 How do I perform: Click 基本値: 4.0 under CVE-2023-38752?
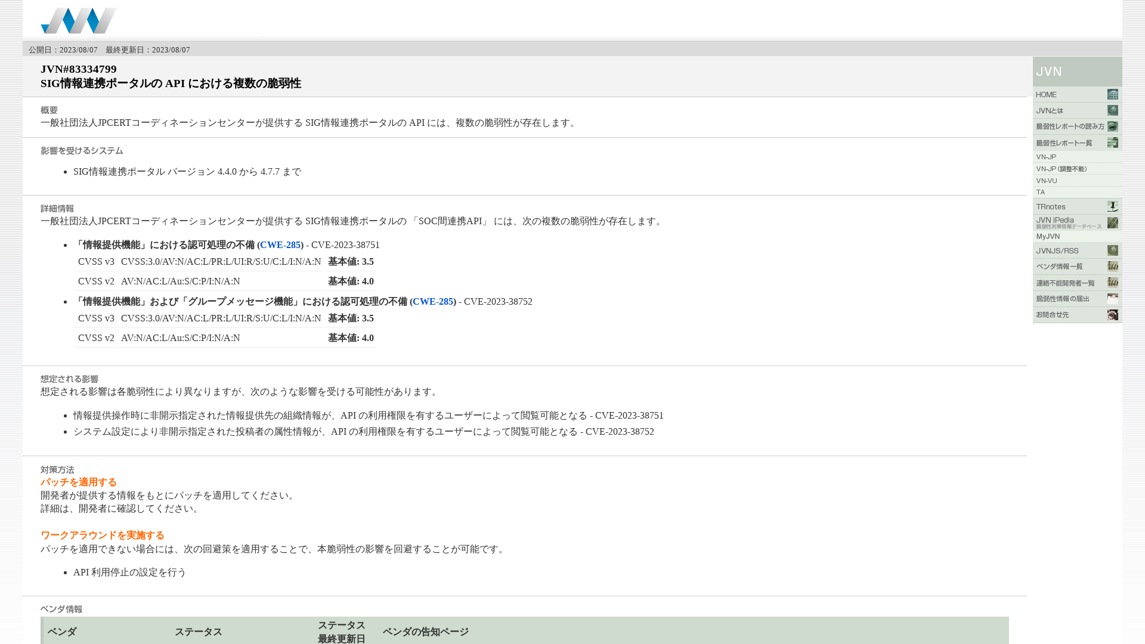(351, 338)
